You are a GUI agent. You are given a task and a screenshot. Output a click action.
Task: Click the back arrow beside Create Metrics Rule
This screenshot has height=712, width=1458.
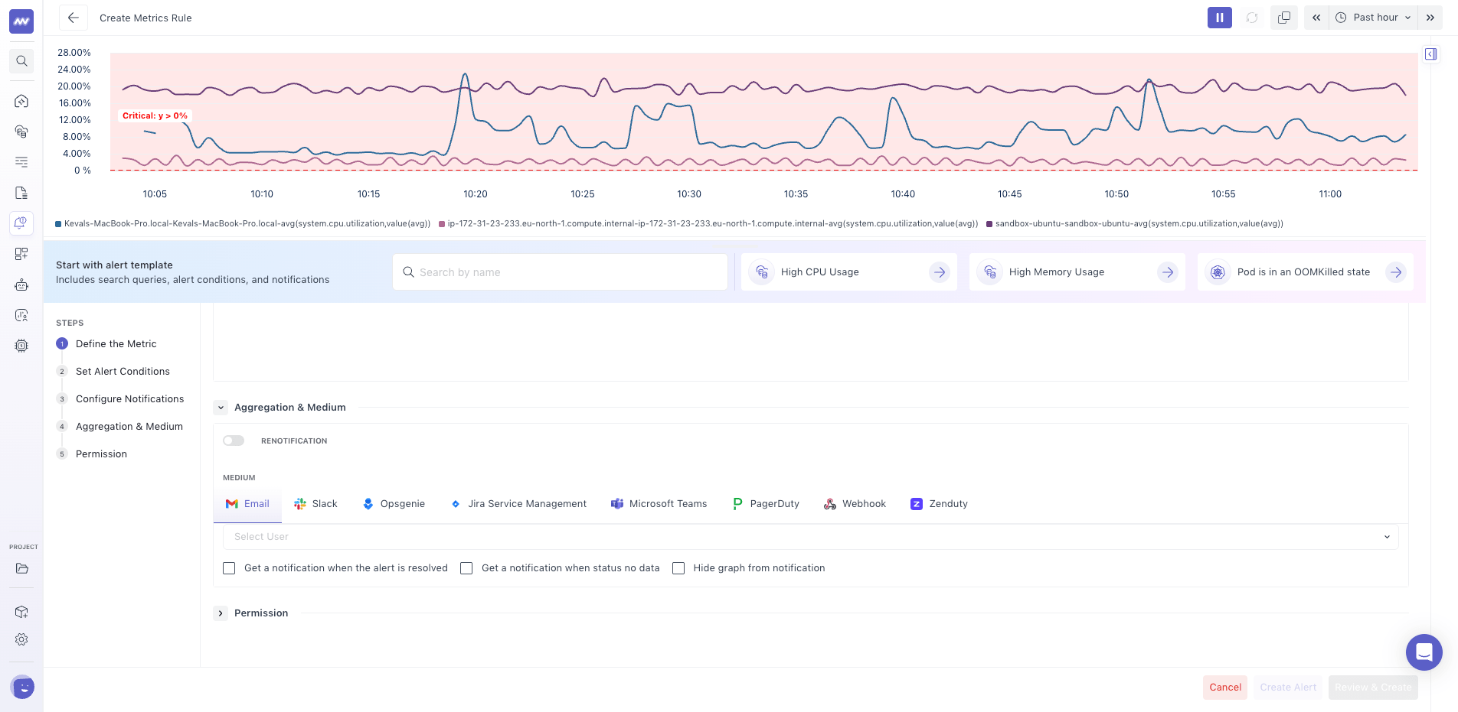tap(73, 18)
